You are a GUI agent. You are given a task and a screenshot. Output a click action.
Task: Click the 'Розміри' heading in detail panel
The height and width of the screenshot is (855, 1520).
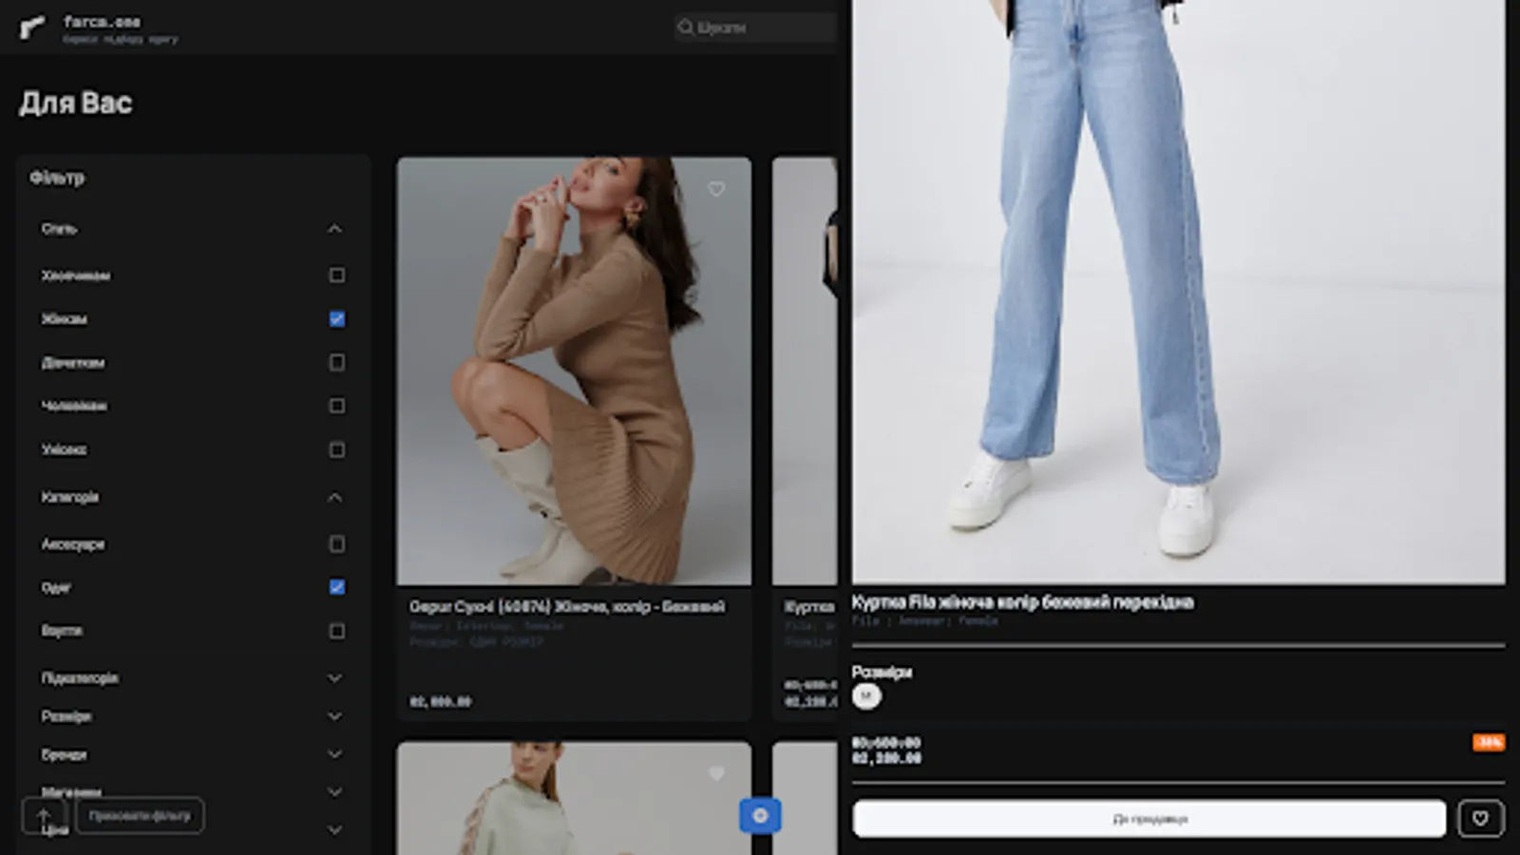(x=882, y=672)
